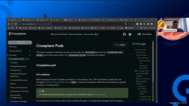The height and width of the screenshot is (106, 189).
Task: Open the Chrome three-dot menu
Action: [155, 24]
